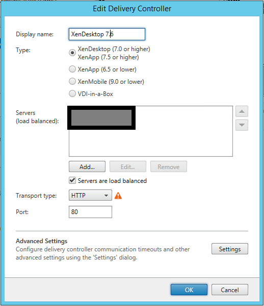
Task: Open Advanced Settings via Settings button
Action: pyautogui.click(x=230, y=249)
